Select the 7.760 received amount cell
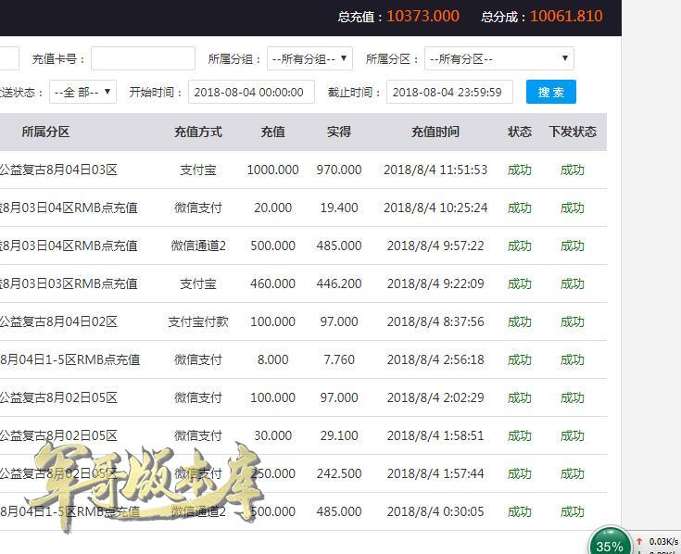 (x=339, y=359)
